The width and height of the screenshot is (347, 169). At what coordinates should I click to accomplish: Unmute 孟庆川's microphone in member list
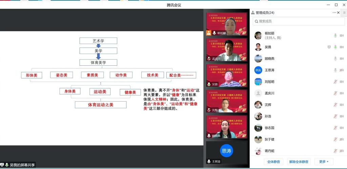(335, 93)
